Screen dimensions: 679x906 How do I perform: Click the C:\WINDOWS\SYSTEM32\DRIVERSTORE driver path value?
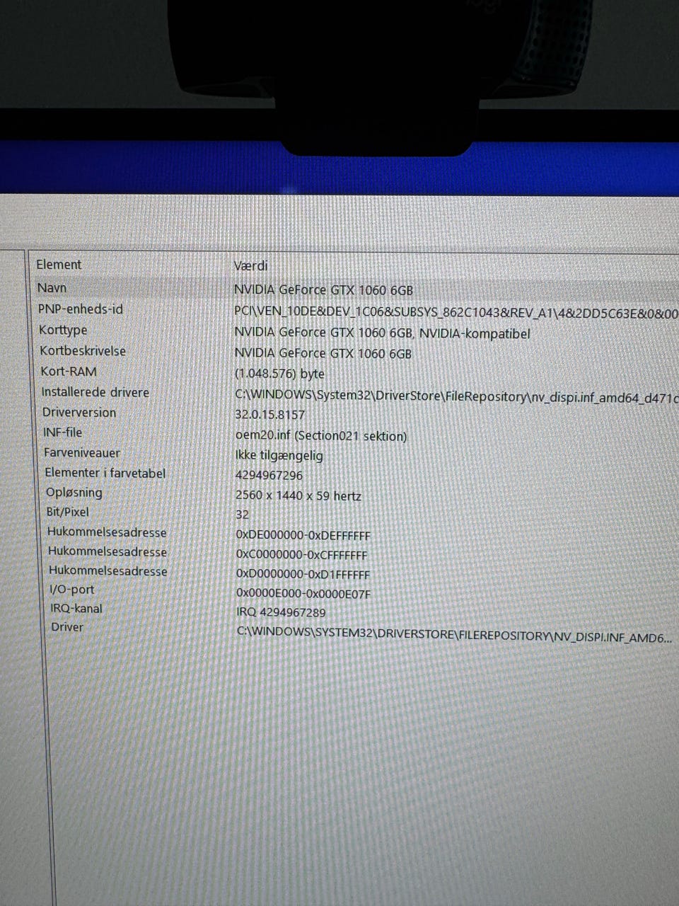[x=454, y=634]
